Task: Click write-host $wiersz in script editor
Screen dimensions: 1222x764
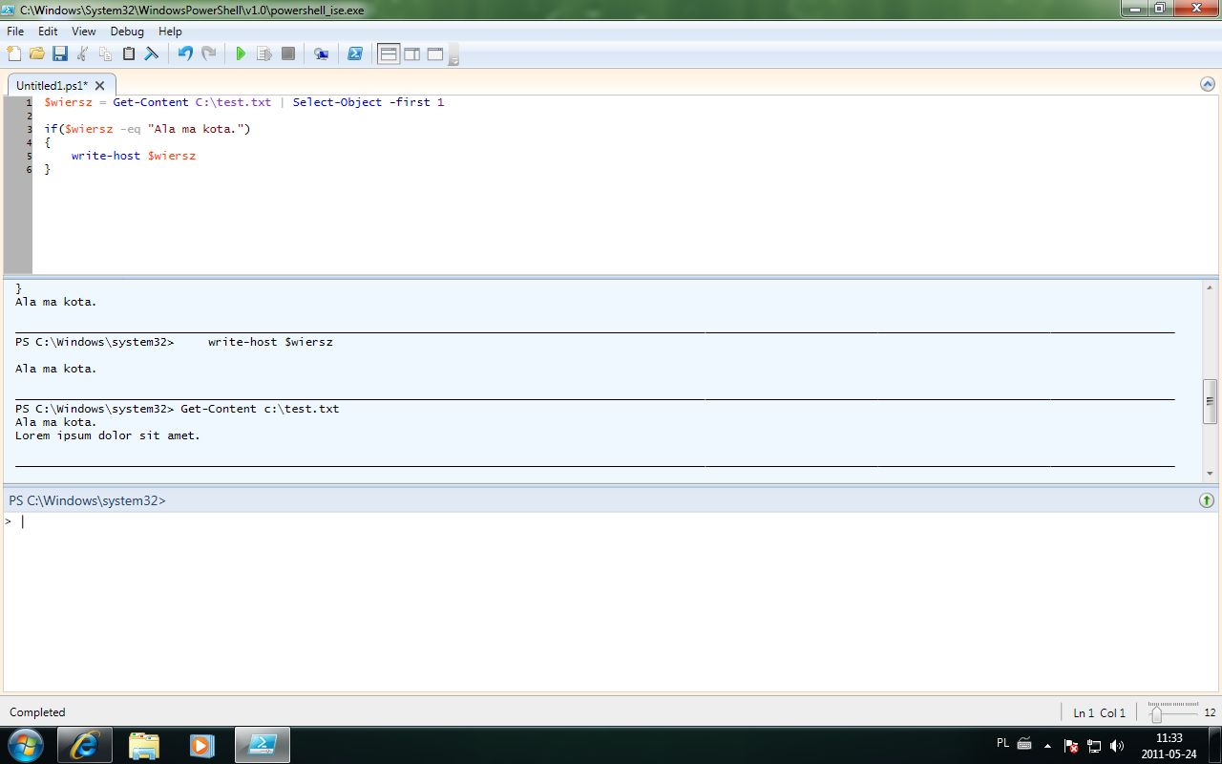Action: click(x=134, y=156)
